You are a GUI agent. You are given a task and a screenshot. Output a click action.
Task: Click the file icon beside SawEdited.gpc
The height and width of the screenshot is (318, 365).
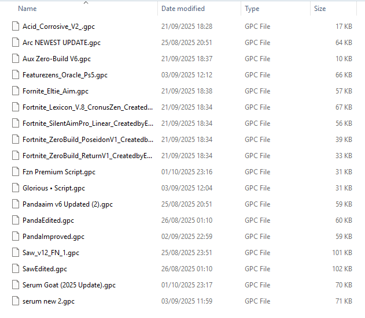pyautogui.click(x=16, y=268)
